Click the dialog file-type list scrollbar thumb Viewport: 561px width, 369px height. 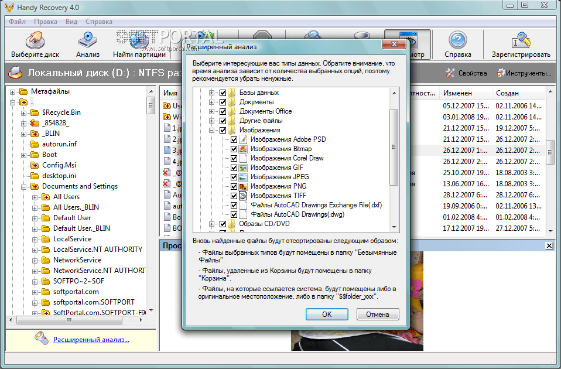click(x=394, y=147)
